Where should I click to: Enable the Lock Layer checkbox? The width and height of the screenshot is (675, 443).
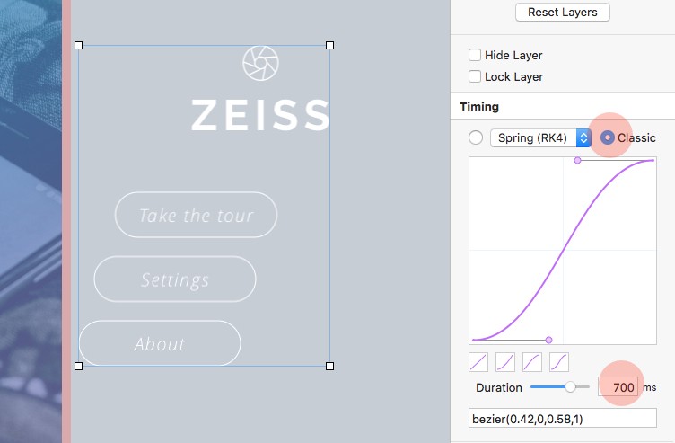475,76
